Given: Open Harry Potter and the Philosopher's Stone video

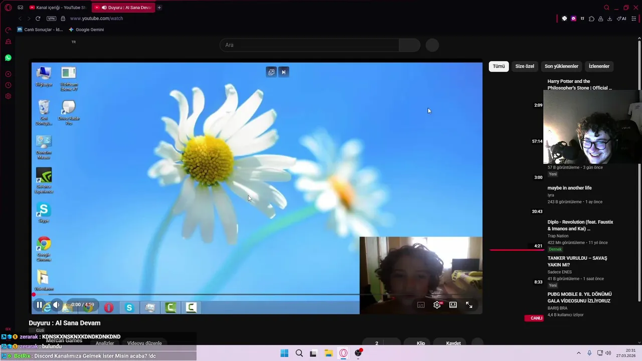Looking at the screenshot, I should (x=579, y=84).
